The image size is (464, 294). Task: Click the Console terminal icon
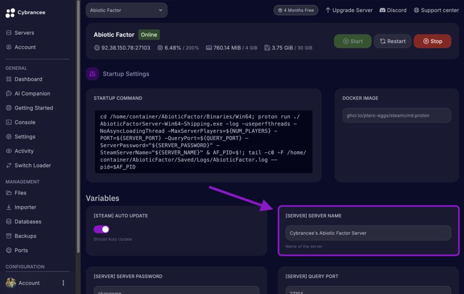(x=9, y=122)
